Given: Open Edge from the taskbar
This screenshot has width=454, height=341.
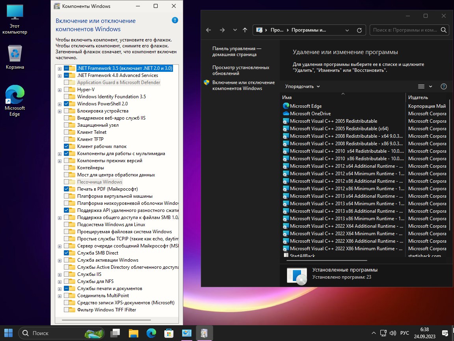Looking at the screenshot, I should click(x=151, y=333).
